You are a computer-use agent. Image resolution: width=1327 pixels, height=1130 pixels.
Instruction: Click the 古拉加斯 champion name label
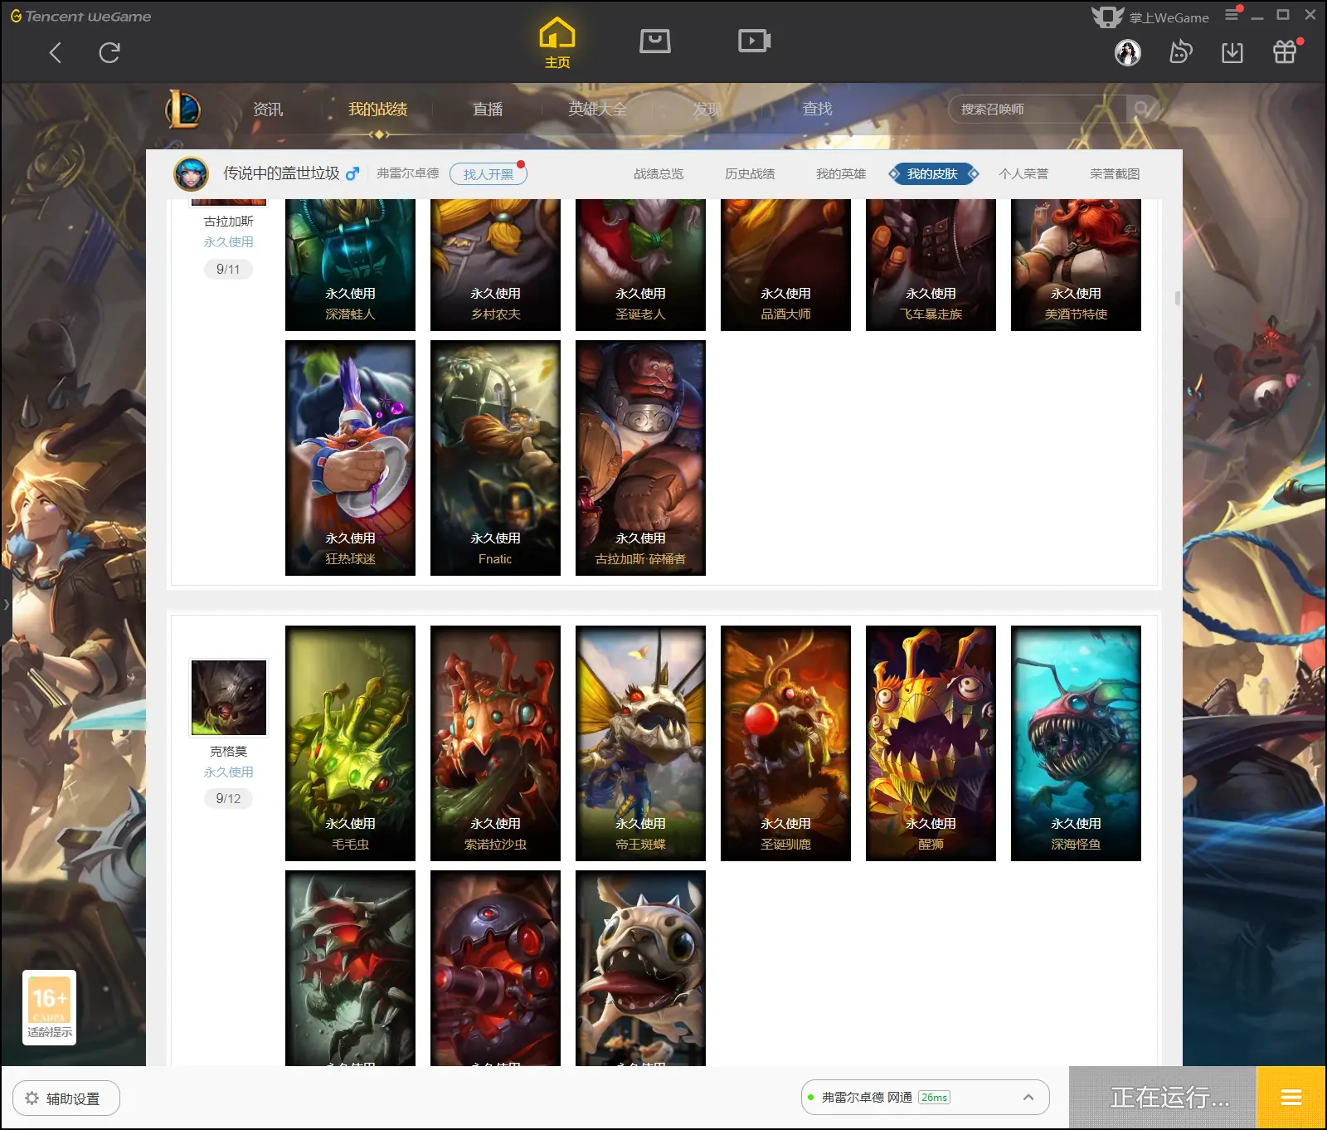pyautogui.click(x=229, y=221)
